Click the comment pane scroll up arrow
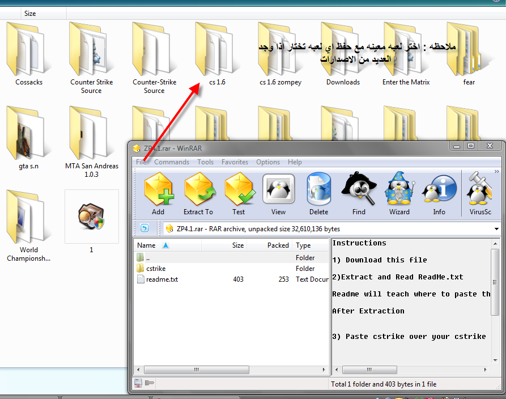The height and width of the screenshot is (399, 506). click(x=495, y=244)
